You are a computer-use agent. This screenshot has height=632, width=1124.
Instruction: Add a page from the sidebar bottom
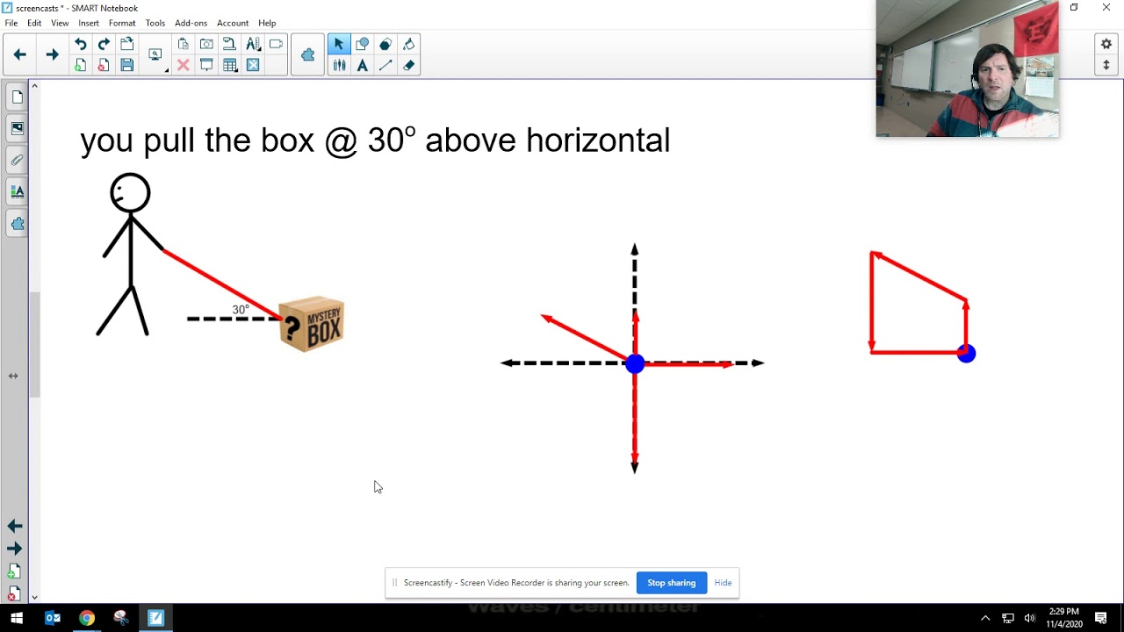click(x=14, y=572)
